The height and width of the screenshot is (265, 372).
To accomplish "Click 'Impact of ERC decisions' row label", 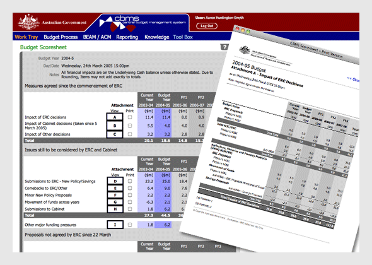I will point(45,117).
